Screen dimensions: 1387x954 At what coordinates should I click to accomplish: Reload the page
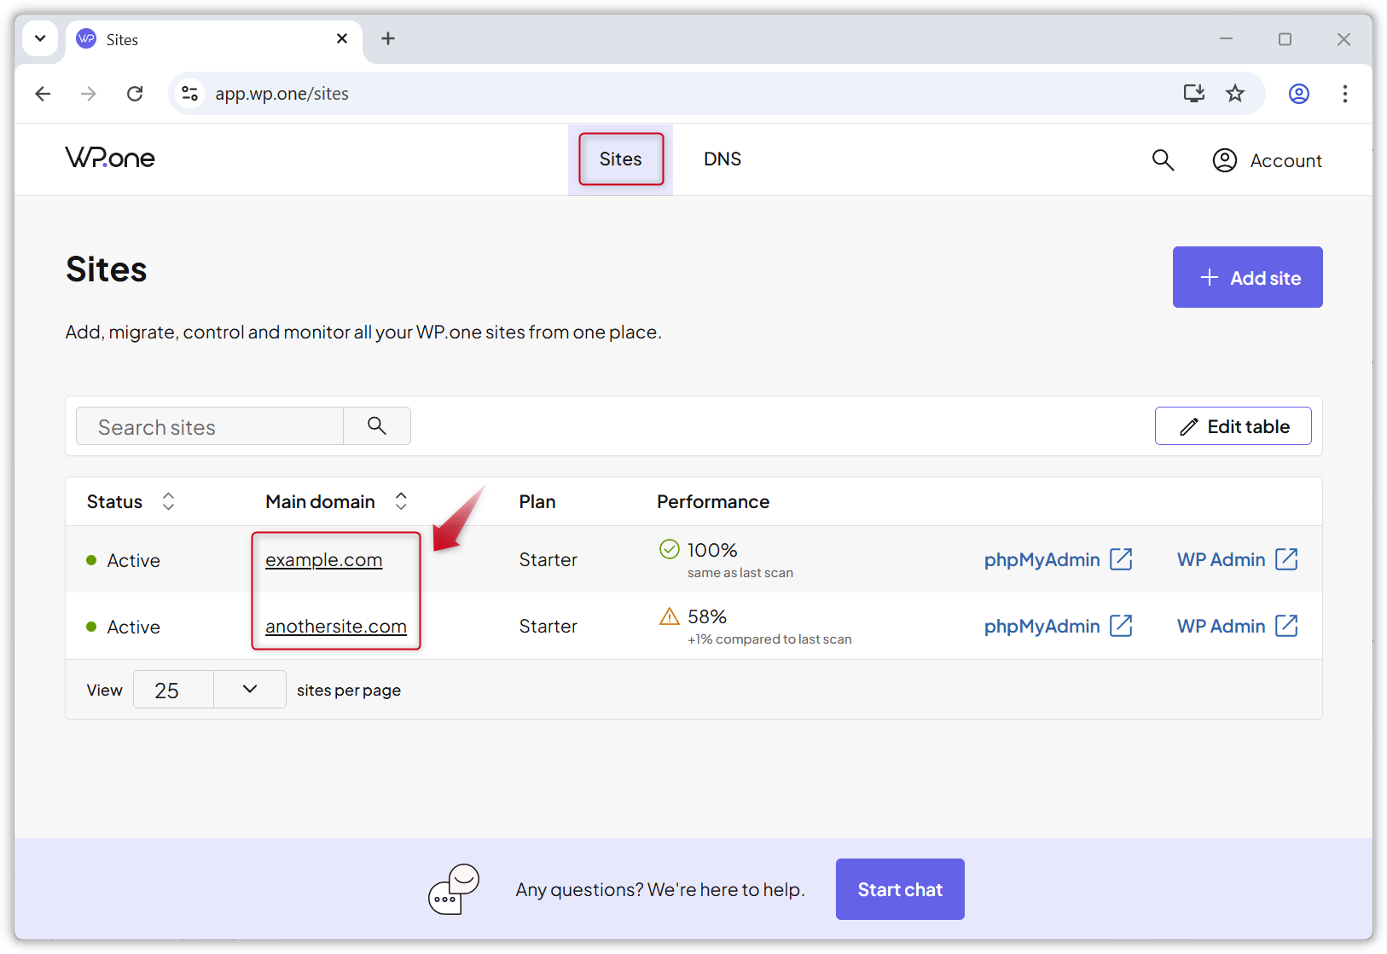click(x=135, y=94)
